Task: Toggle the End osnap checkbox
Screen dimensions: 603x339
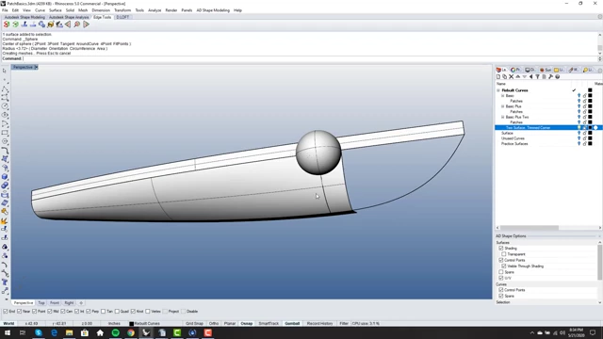Action: pyautogui.click(x=6, y=312)
